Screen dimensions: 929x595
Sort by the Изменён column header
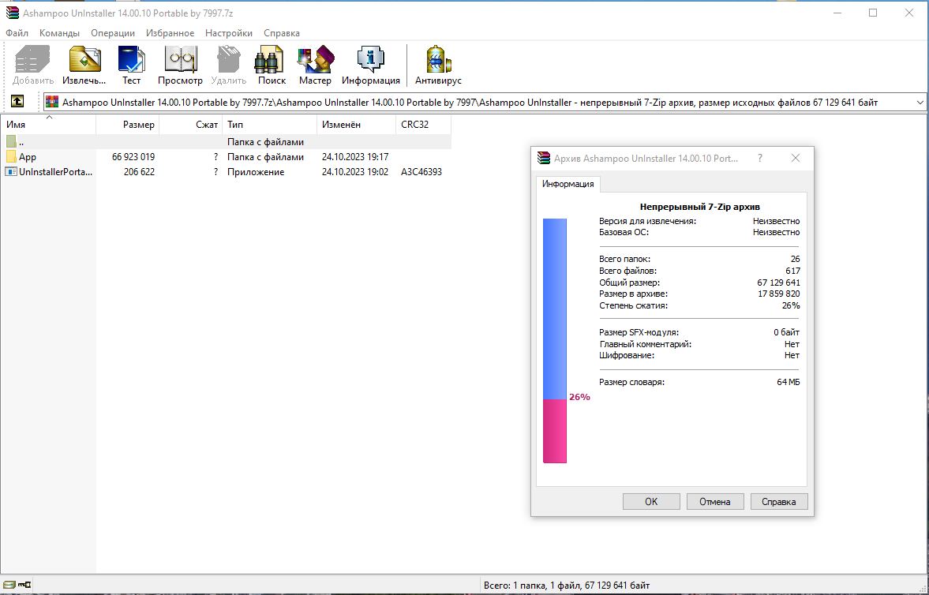pos(356,125)
